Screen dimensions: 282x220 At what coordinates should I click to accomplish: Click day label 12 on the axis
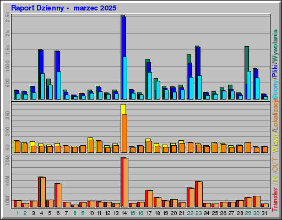108,213
